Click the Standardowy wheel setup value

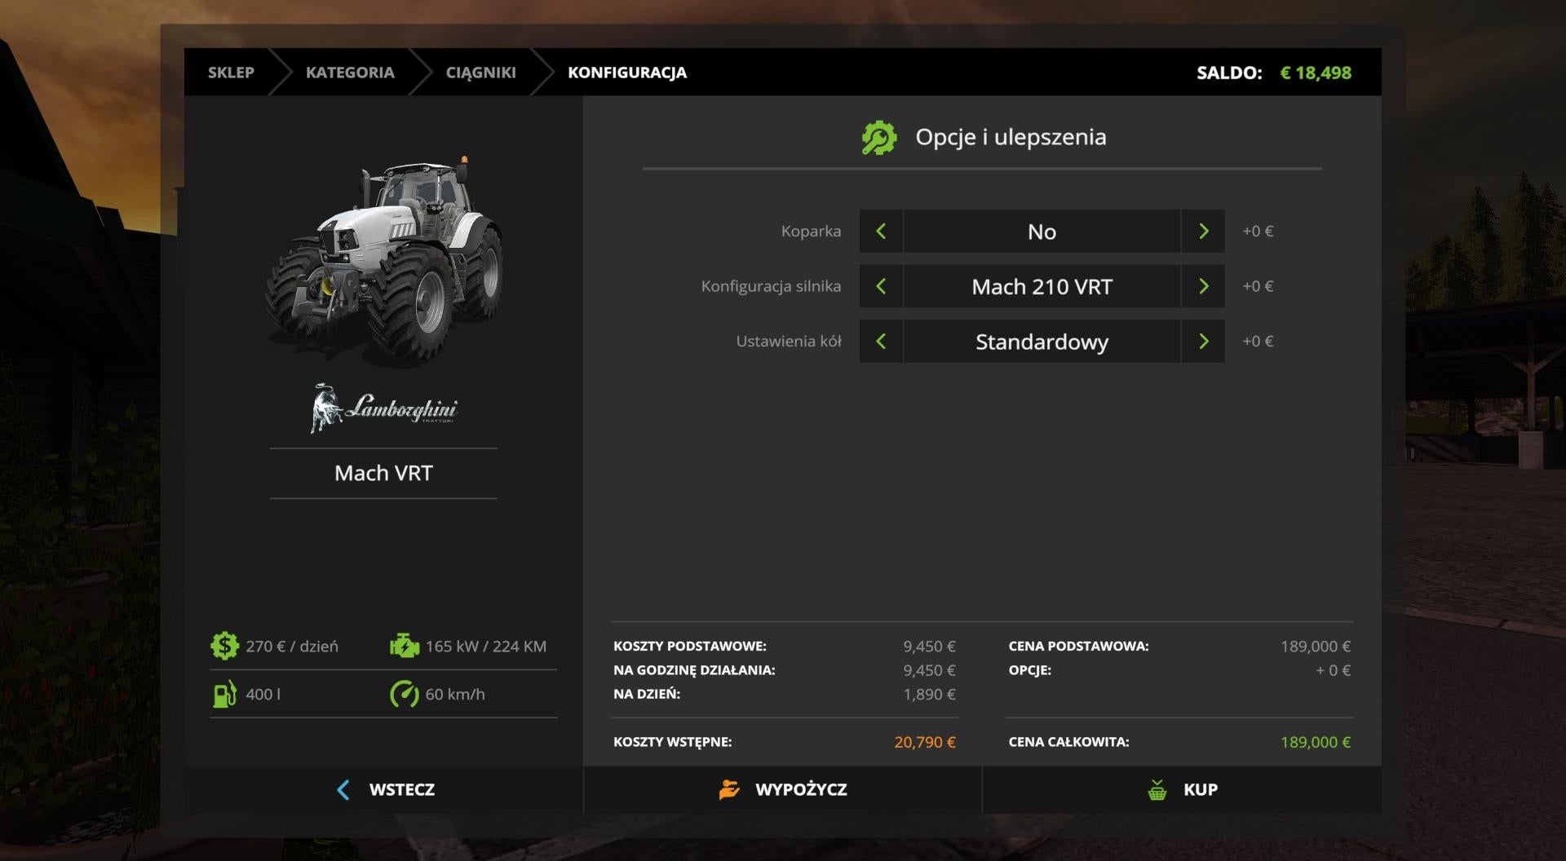point(1042,341)
